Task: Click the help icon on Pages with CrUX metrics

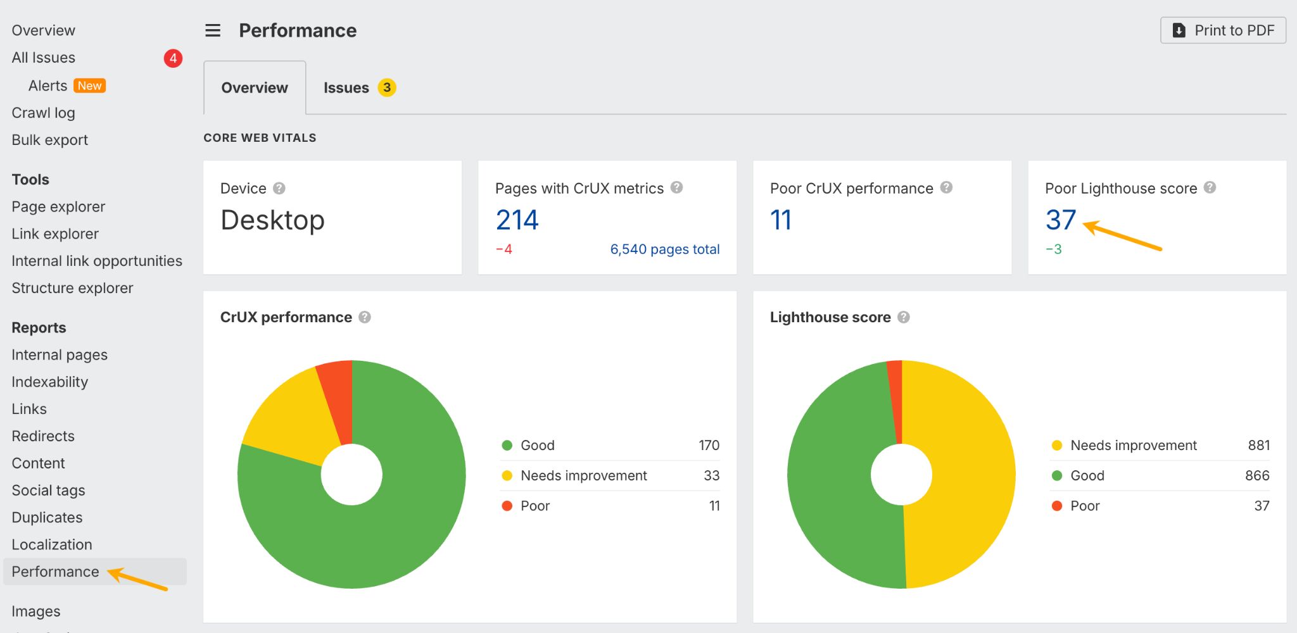Action: [675, 188]
